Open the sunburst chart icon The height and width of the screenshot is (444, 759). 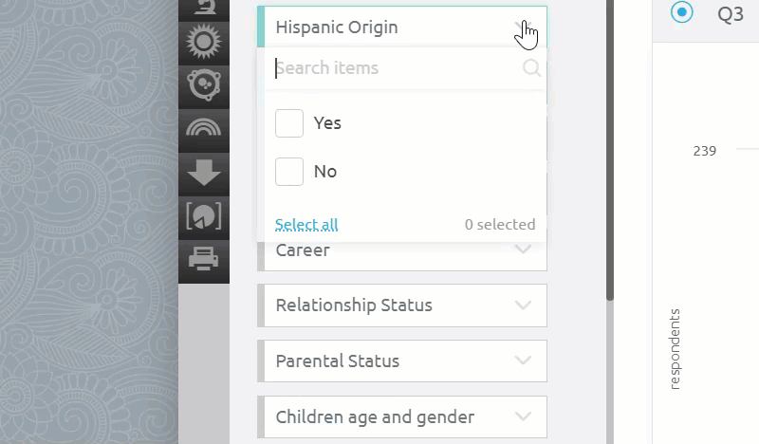(204, 42)
